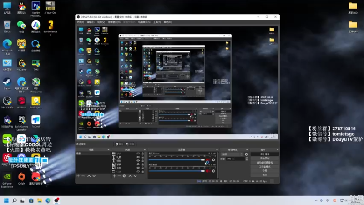Toggle lock on the 粉丝 source

click(142, 161)
